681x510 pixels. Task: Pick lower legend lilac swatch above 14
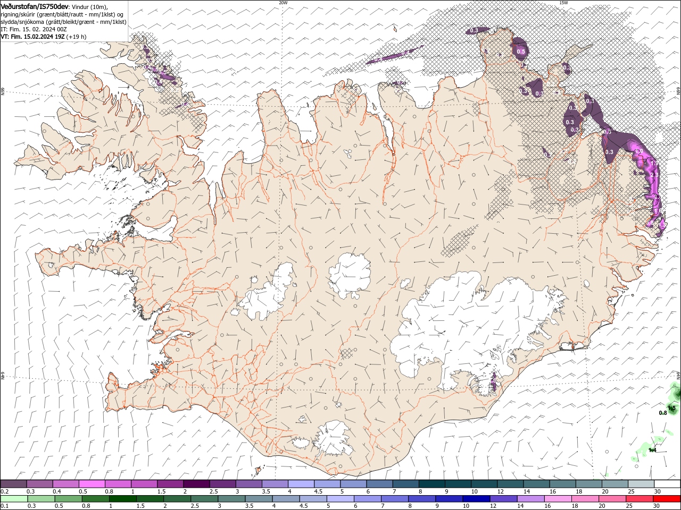[531, 499]
